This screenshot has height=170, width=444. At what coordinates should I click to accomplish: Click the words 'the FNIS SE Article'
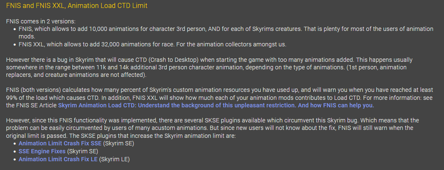31,105
